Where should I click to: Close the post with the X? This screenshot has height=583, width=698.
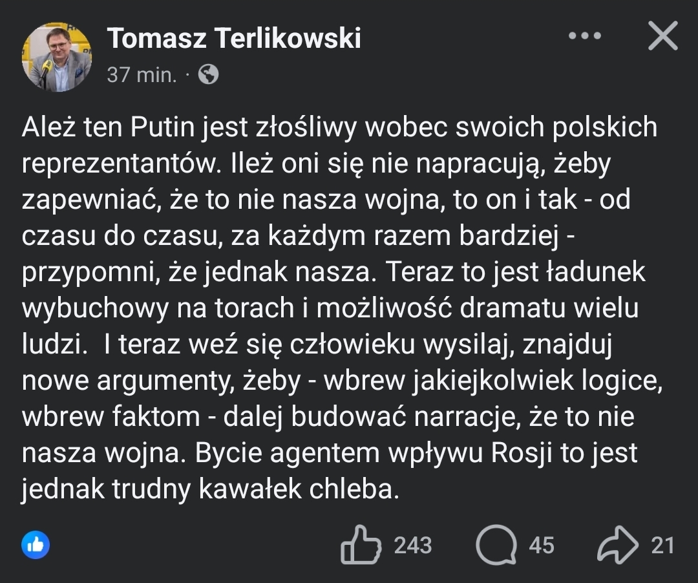(x=662, y=36)
